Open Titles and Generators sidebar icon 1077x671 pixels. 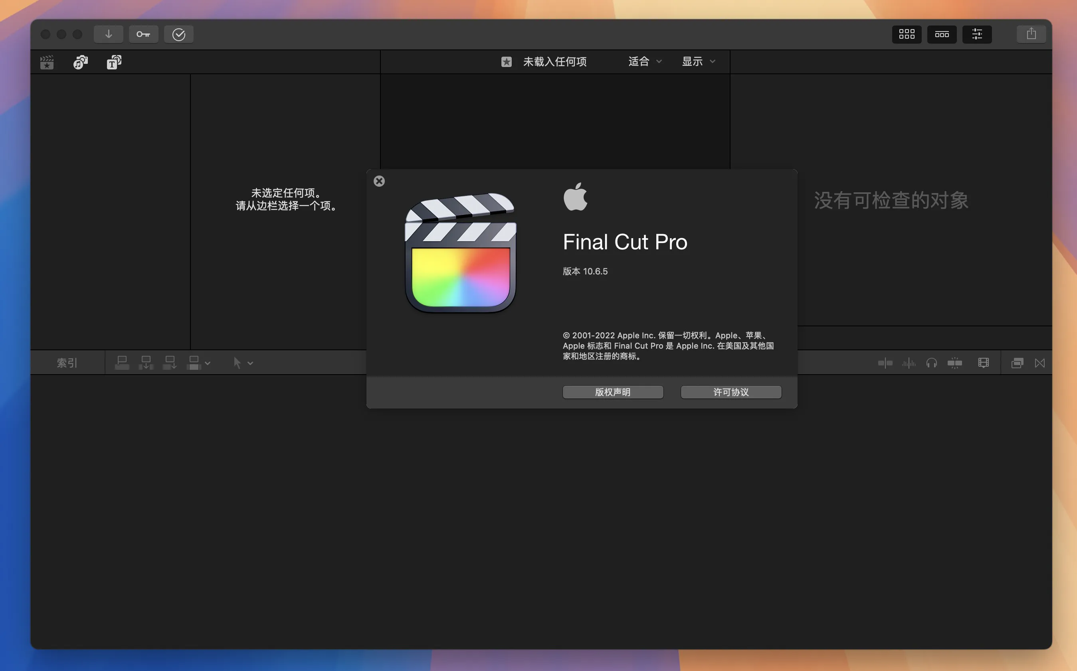point(114,62)
